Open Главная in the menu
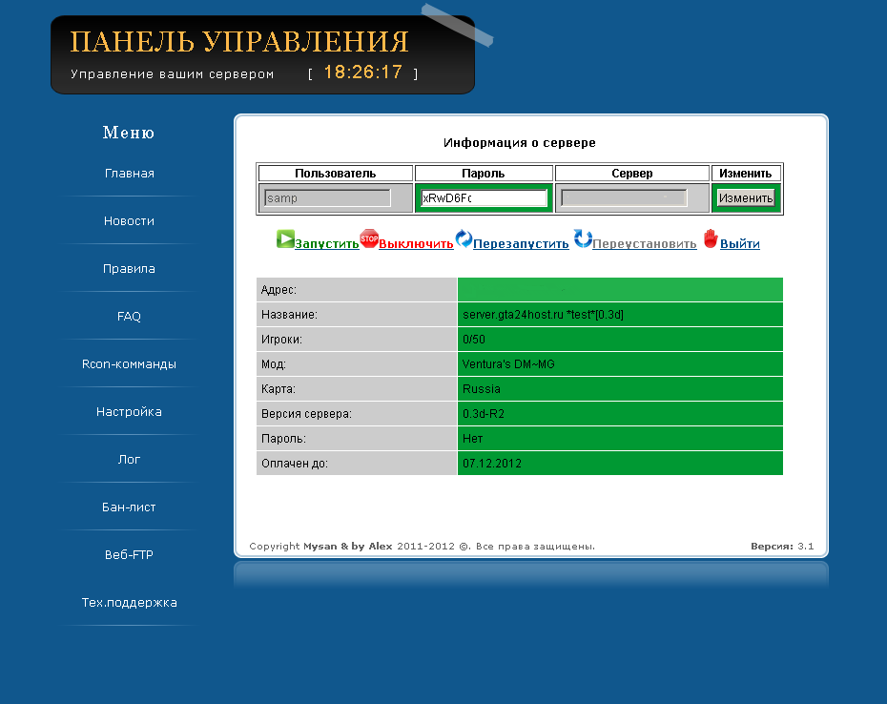887x704 pixels. tap(129, 174)
